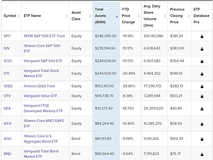Open iShares Core S&P 500 ETF link
This screenshot has height=160, width=213.
[x=42, y=48]
